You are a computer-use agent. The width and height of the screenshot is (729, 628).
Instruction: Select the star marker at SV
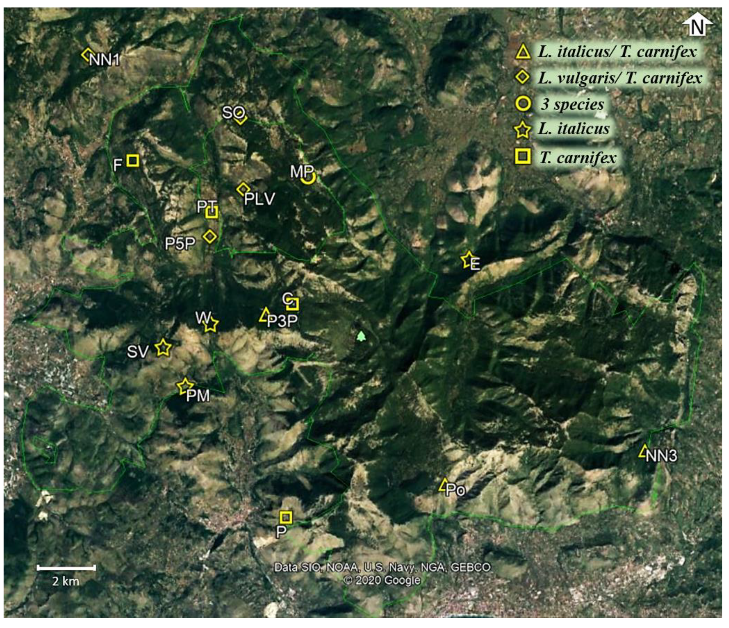pos(163,348)
